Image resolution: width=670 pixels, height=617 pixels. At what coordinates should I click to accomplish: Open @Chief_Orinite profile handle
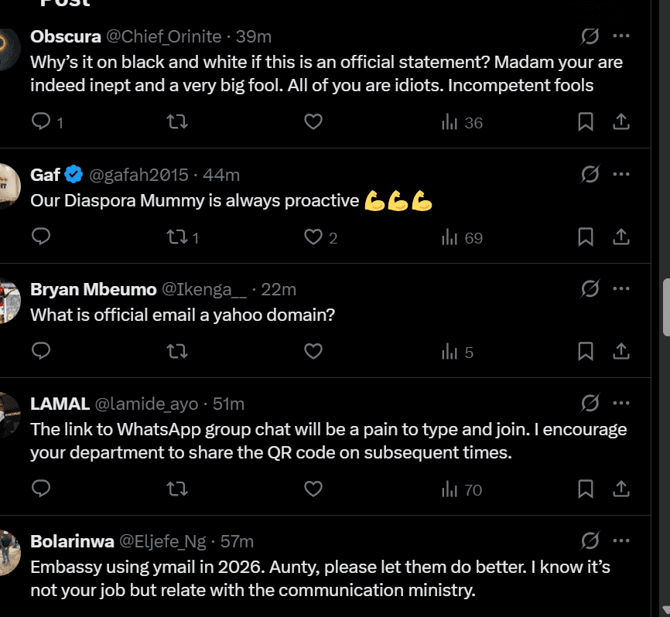pyautogui.click(x=163, y=36)
